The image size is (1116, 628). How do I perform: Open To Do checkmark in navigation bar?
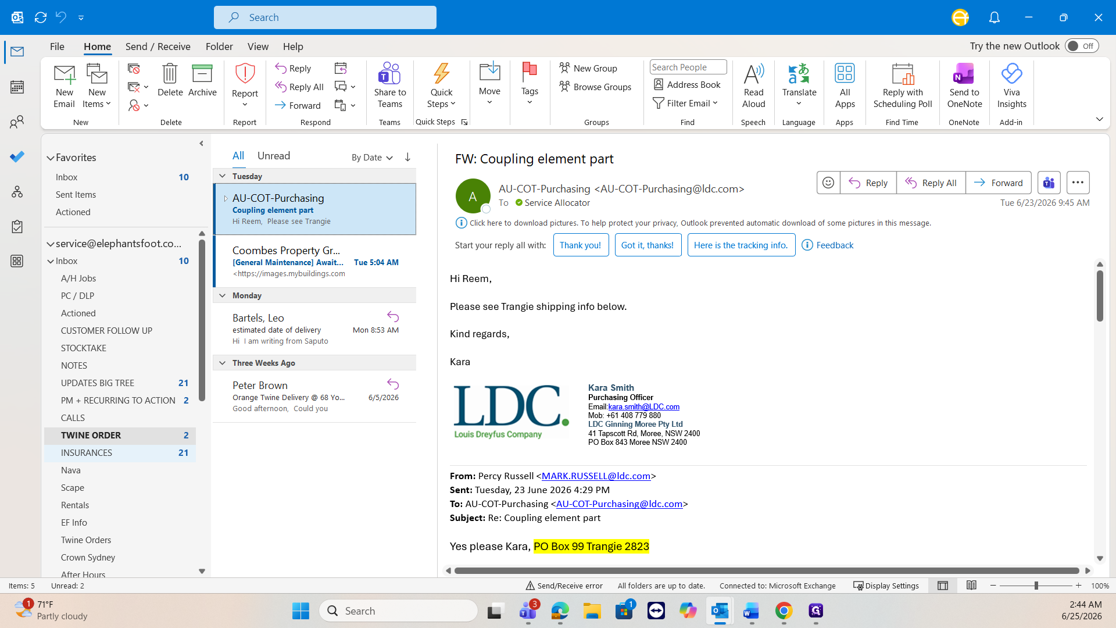pyautogui.click(x=17, y=157)
